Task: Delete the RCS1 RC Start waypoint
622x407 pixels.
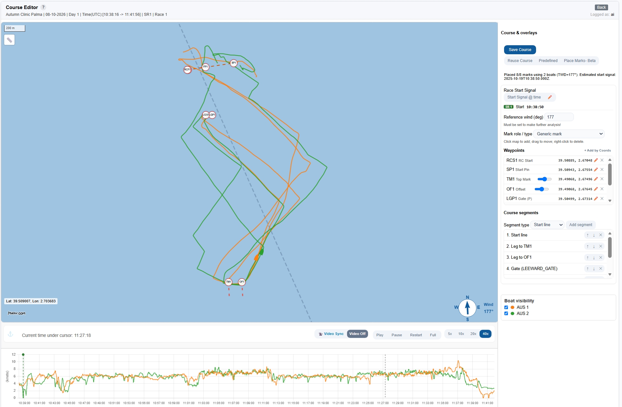Action: click(x=602, y=160)
